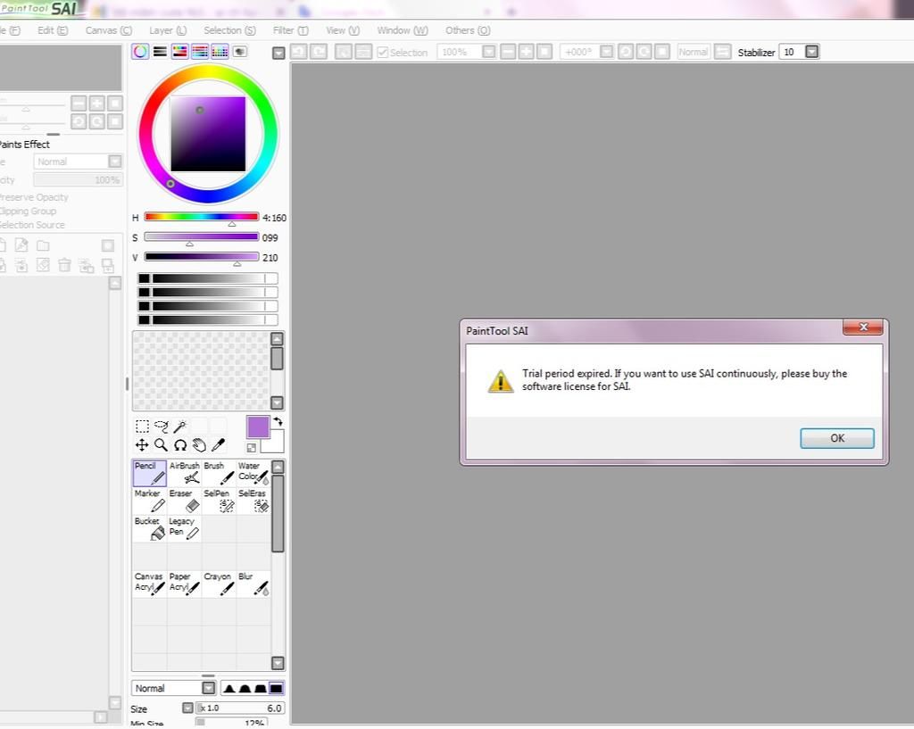Screen dimensions: 914x729
Task: Swap foreground and background colors arrow
Action: coord(278,421)
